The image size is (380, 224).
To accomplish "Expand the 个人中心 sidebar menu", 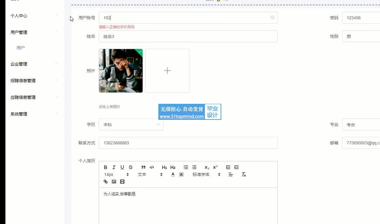I will click(34, 16).
